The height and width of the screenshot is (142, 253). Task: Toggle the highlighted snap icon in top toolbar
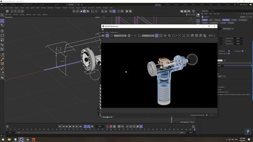tap(114, 11)
